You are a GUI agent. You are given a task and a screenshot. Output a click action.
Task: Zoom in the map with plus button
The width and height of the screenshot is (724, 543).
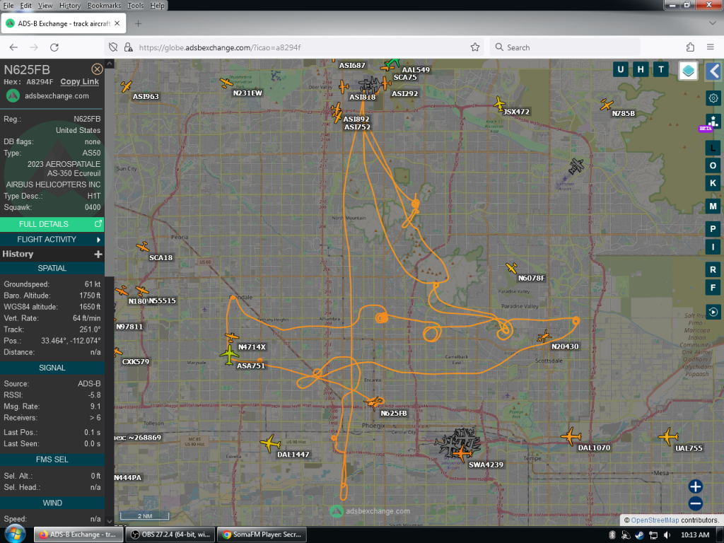click(696, 486)
